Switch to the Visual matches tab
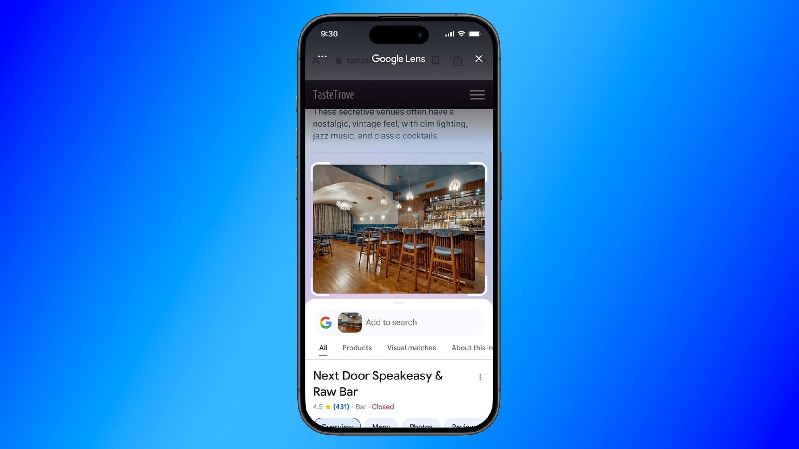The image size is (799, 449). coord(411,348)
